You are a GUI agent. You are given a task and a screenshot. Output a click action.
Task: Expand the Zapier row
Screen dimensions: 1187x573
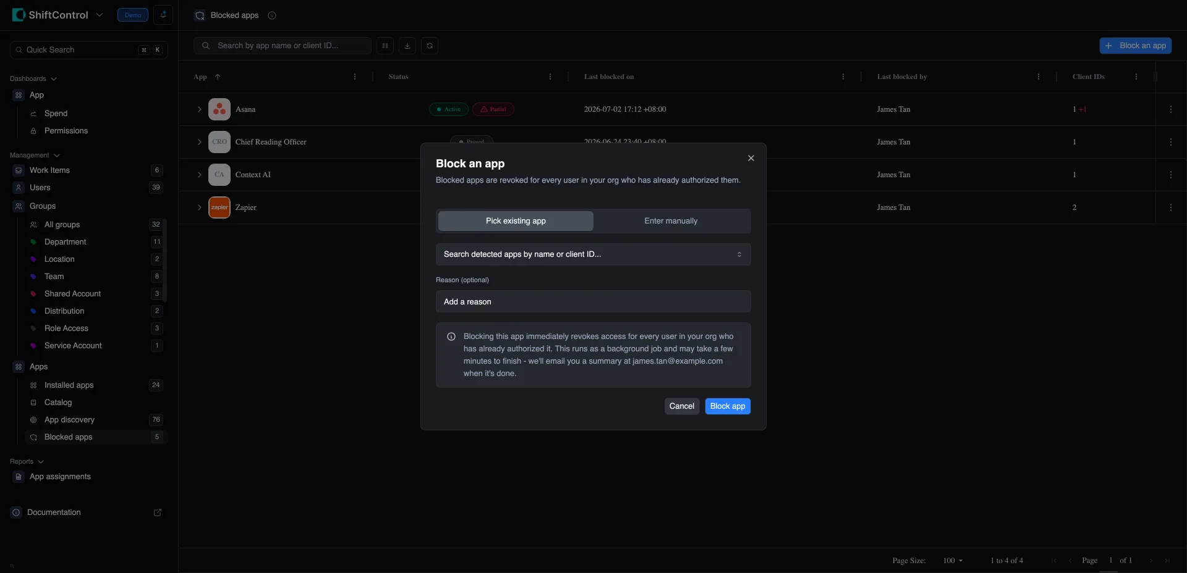pos(199,207)
